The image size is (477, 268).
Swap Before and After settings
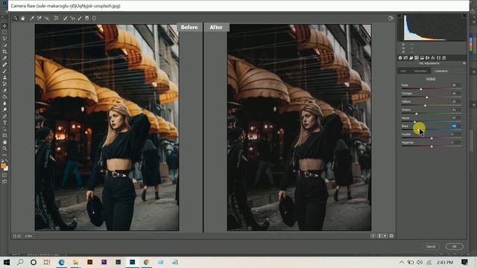pos(379,236)
